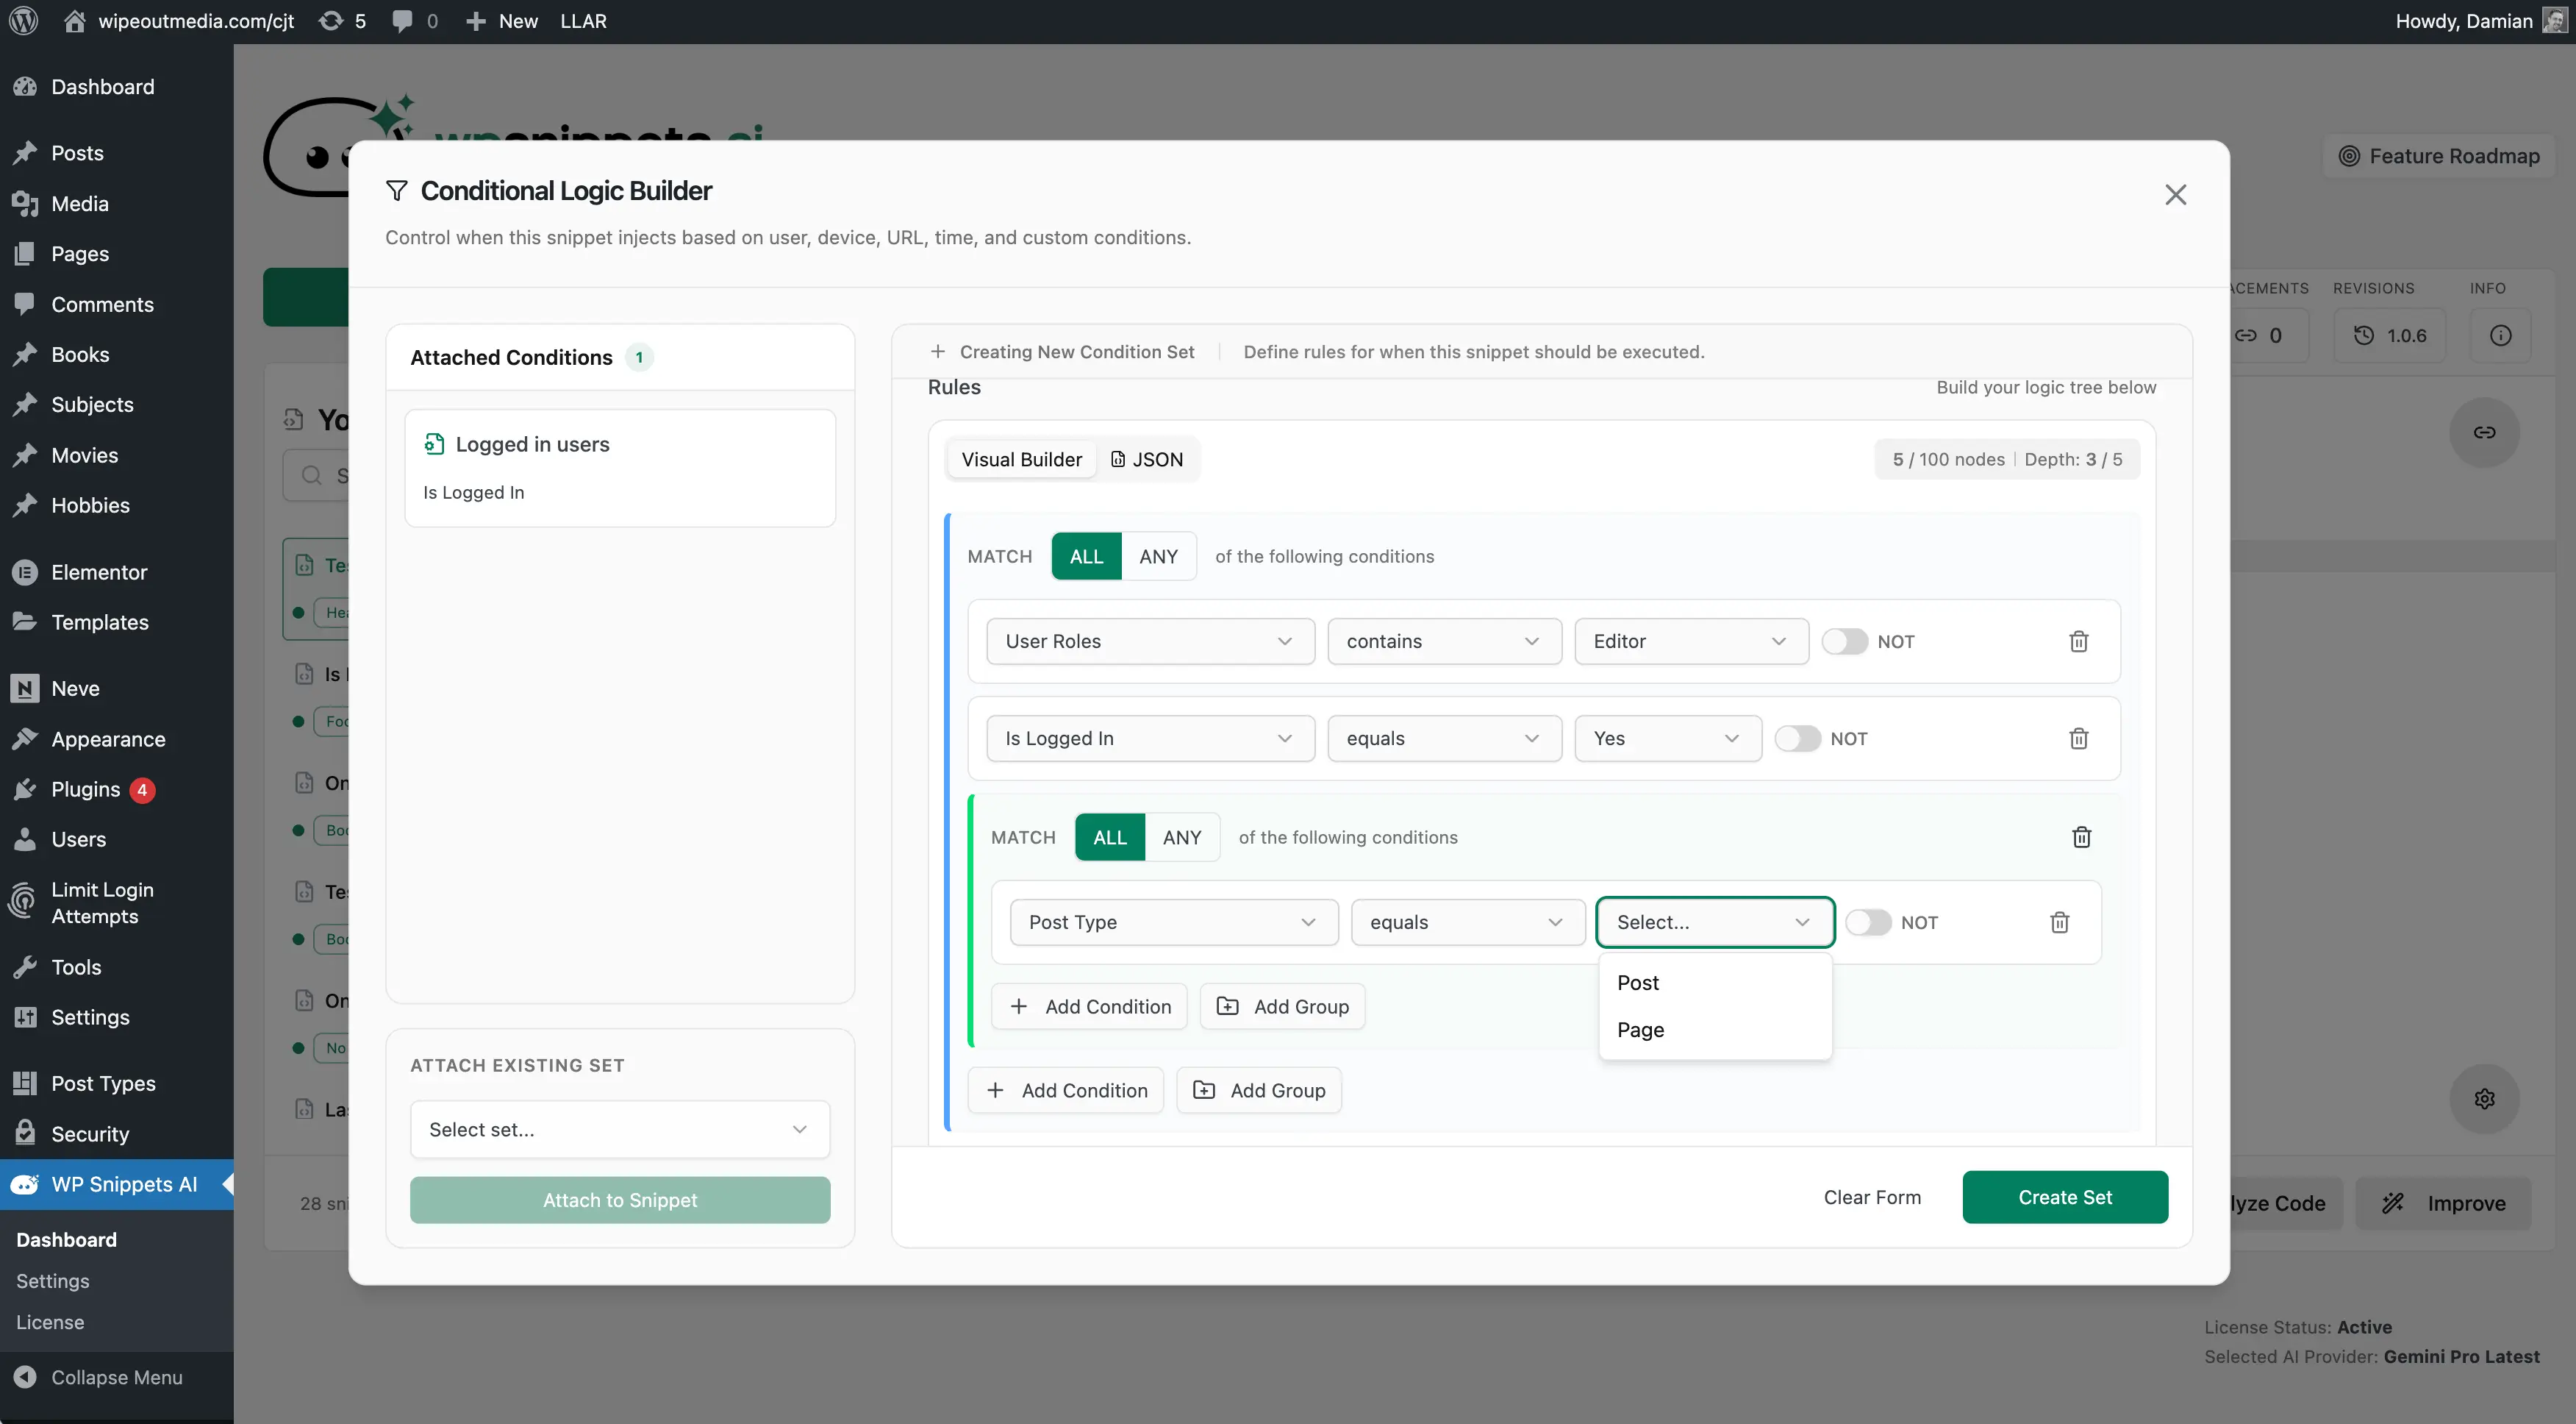Open the New menu in admin bar

[502, 21]
